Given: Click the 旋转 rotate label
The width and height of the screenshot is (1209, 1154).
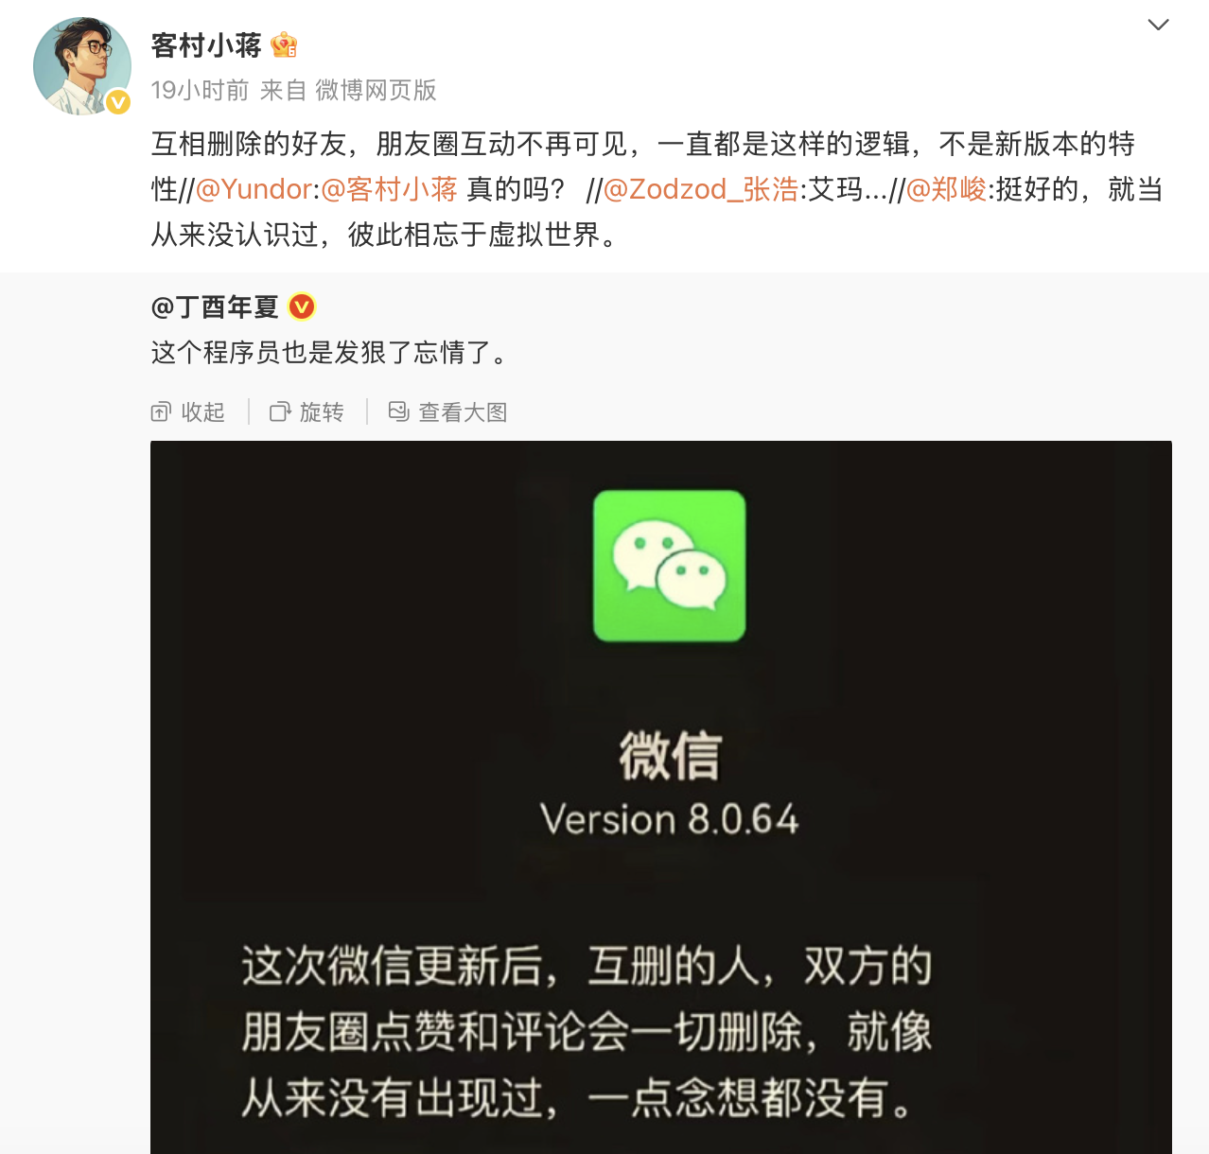Looking at the screenshot, I should pyautogui.click(x=322, y=412).
